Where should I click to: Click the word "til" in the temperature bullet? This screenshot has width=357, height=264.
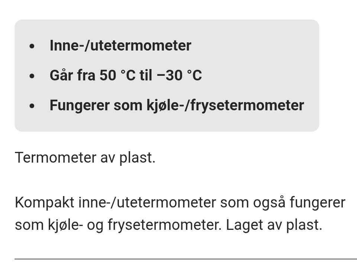tap(146, 75)
